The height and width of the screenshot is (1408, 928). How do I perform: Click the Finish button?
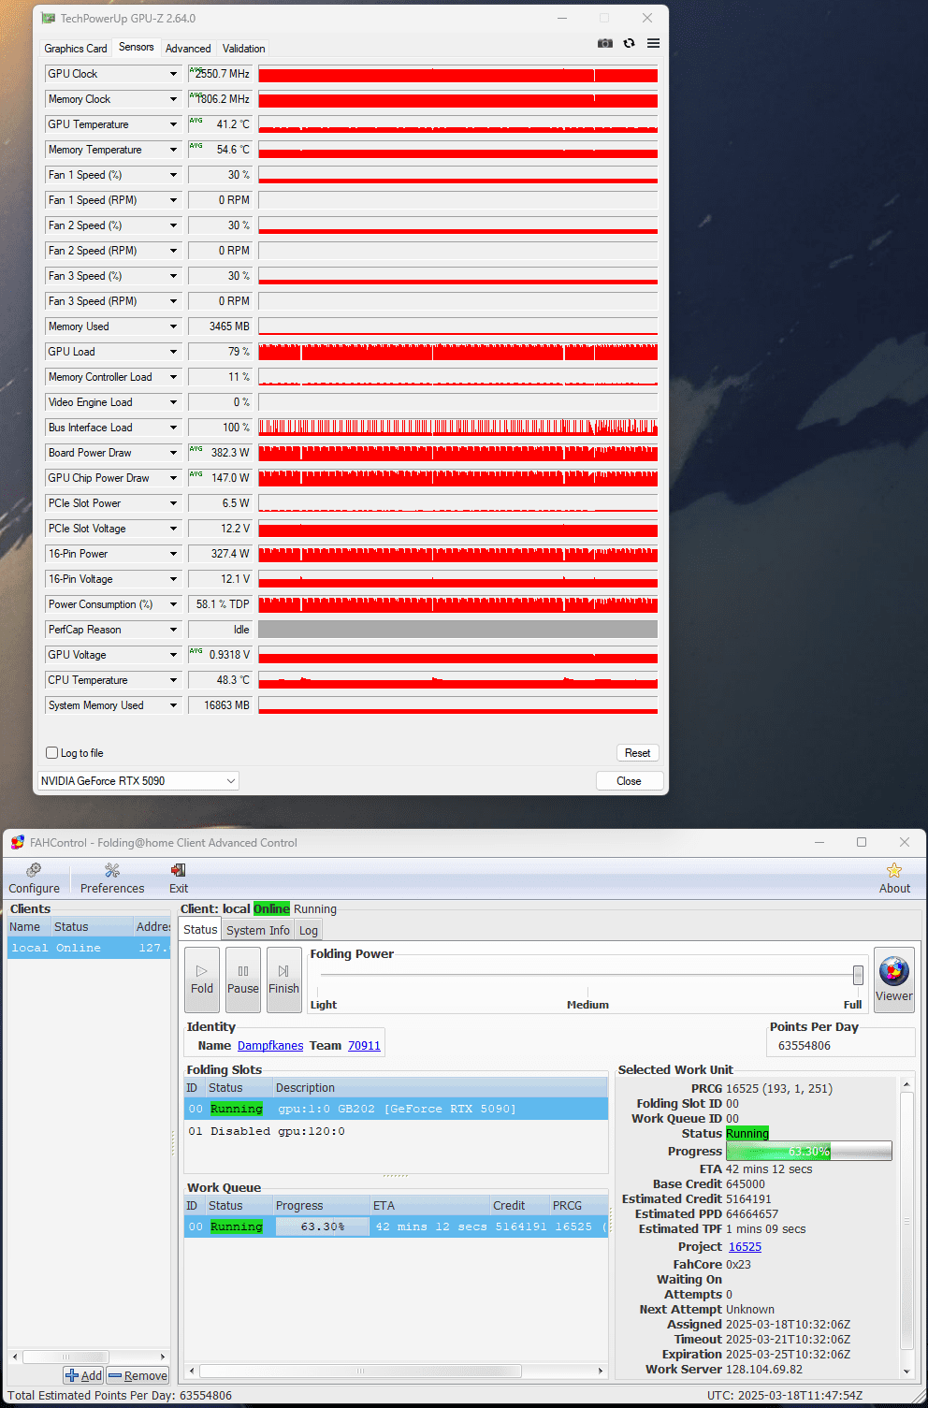(283, 980)
